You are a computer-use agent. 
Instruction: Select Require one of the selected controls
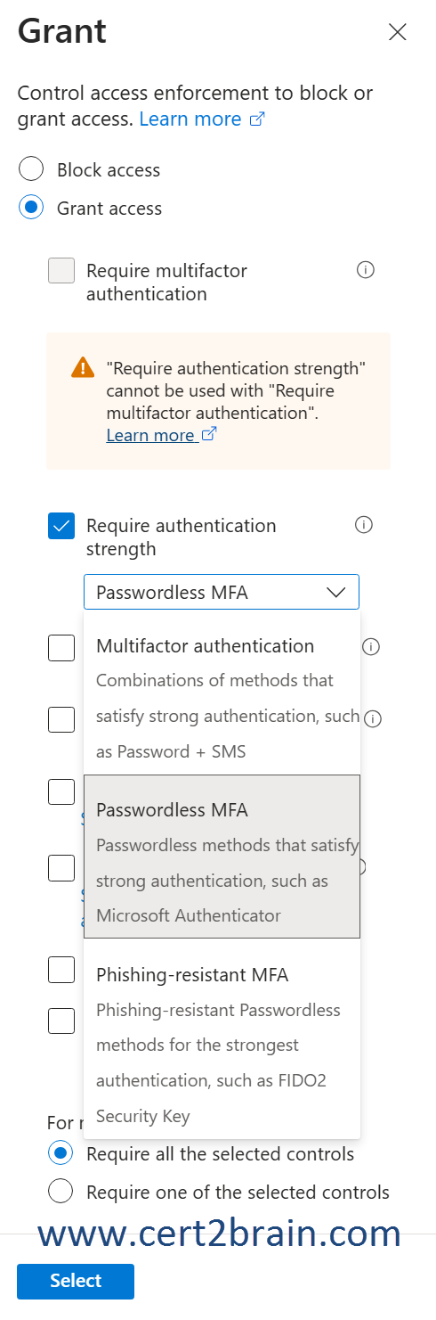click(61, 1192)
